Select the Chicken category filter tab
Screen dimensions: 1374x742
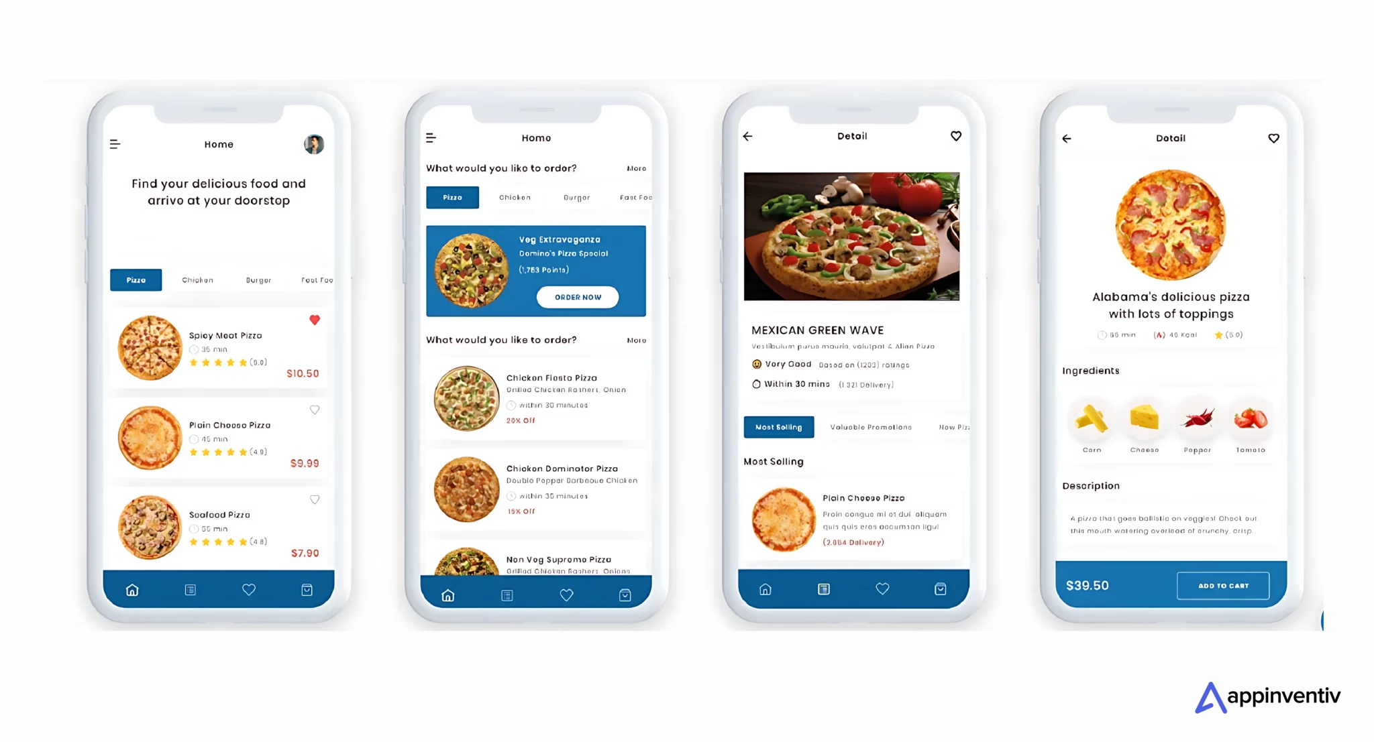[x=197, y=280]
